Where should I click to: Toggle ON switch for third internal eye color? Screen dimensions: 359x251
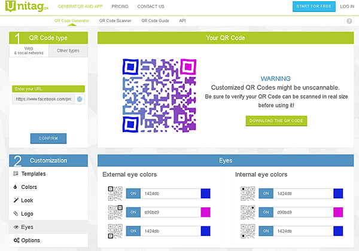coord(266,231)
